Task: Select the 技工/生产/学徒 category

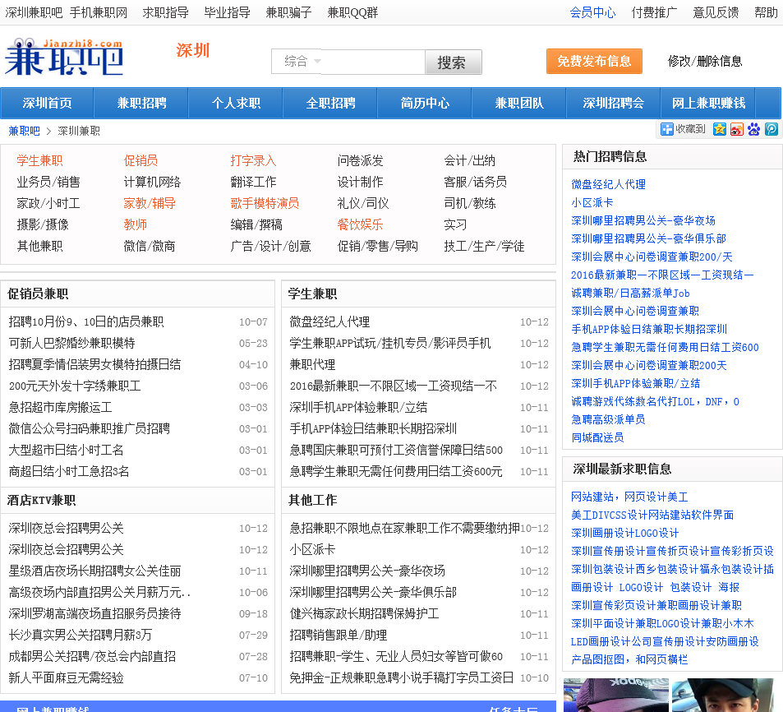Action: point(484,246)
